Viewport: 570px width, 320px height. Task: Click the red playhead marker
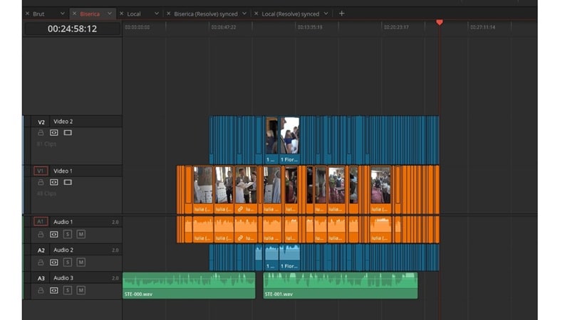pos(440,23)
